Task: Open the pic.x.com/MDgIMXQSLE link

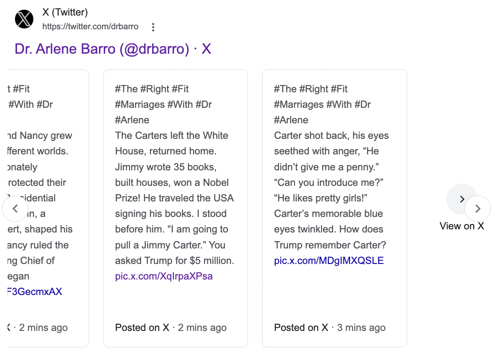Action: pyautogui.click(x=329, y=260)
